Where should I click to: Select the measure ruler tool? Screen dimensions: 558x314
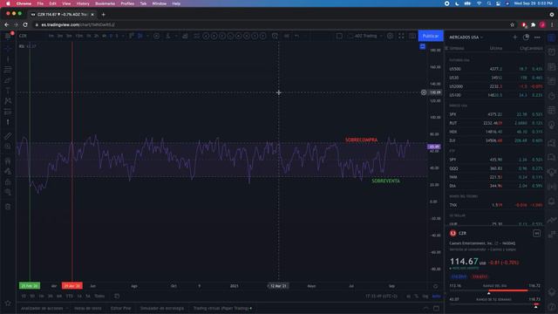[8, 136]
